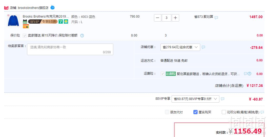Open the blue Wangwang chat icon for brooksbrothers
268x137 pixels.
coord(53,8)
